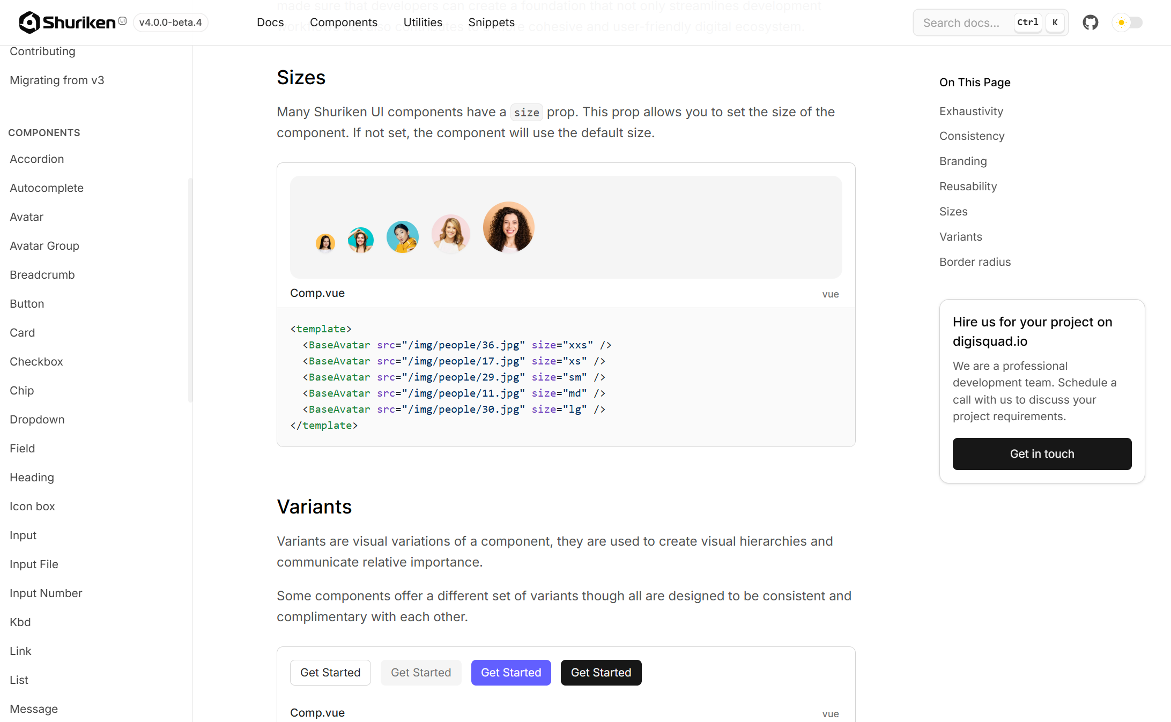
Task: Open the Snippets menu item
Action: (x=492, y=23)
